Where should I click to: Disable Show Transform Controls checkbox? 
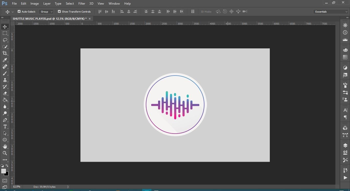click(x=59, y=12)
